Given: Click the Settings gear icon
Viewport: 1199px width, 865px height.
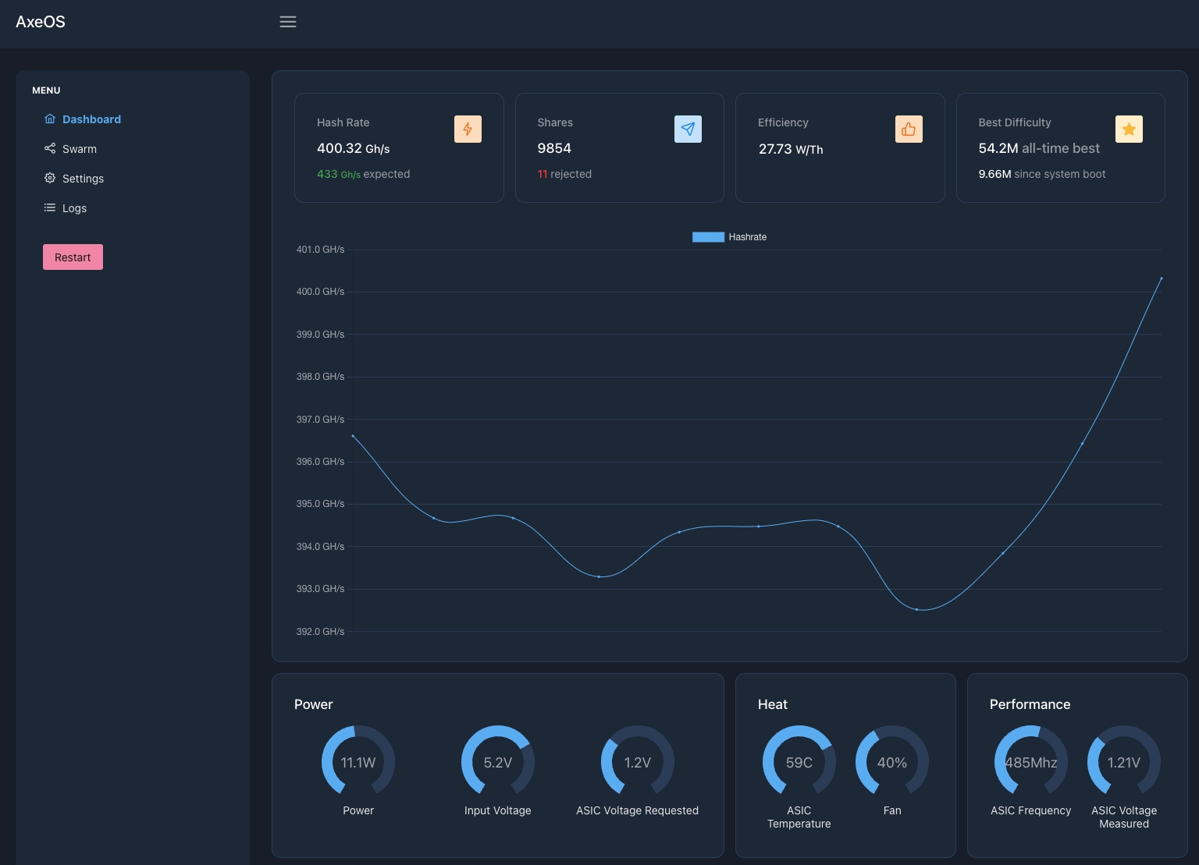Looking at the screenshot, I should [x=50, y=179].
